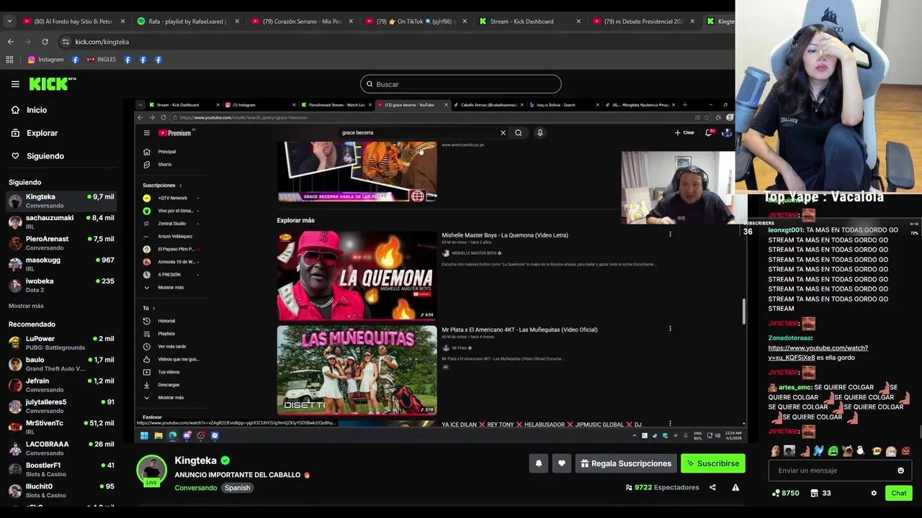Toggle stream notifications bell for Kingteka

(538, 463)
